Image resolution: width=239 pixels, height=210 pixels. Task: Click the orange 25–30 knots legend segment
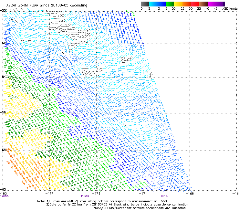187,4
